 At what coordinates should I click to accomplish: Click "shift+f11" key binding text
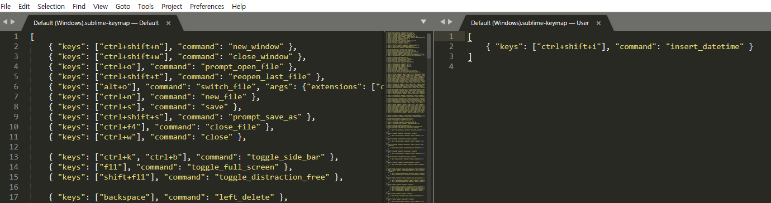click(126, 177)
